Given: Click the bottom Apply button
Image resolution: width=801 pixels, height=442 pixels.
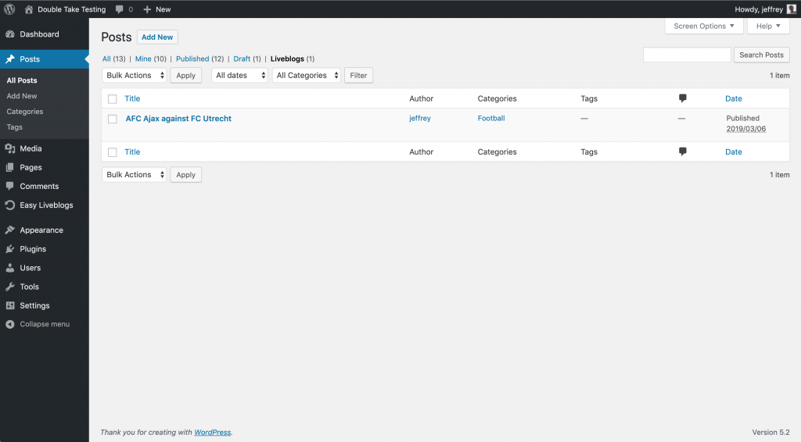Looking at the screenshot, I should click(186, 174).
